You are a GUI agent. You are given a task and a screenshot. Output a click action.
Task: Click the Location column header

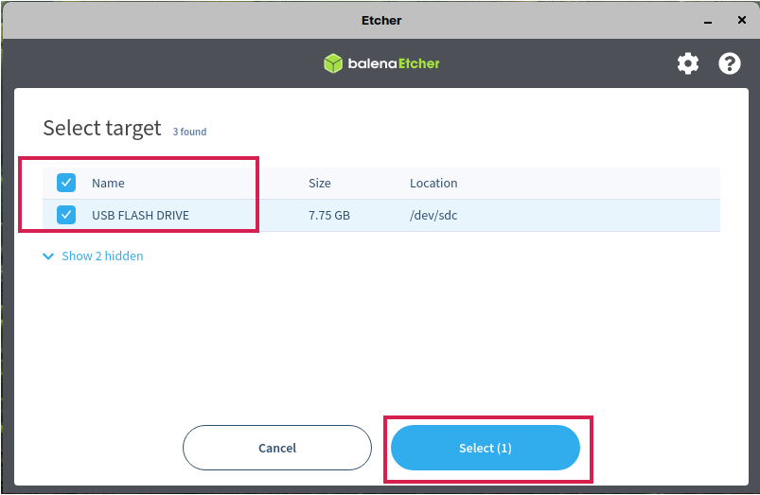(x=433, y=184)
